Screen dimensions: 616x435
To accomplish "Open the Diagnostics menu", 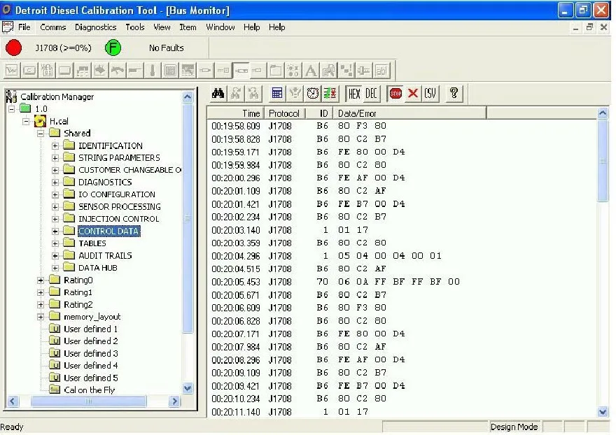I will coord(95,27).
